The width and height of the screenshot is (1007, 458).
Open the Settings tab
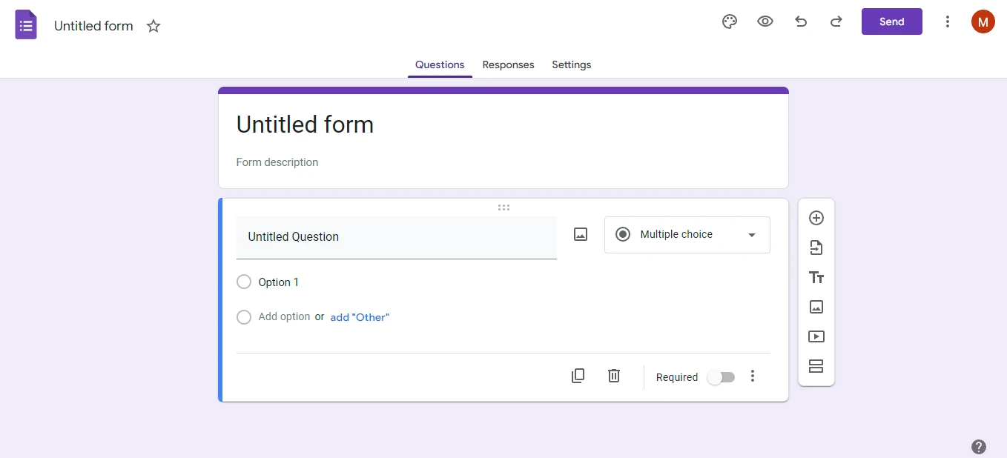click(571, 64)
